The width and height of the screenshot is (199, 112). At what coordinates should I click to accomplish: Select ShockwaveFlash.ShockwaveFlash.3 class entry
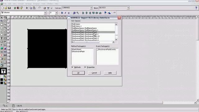tap(85, 38)
